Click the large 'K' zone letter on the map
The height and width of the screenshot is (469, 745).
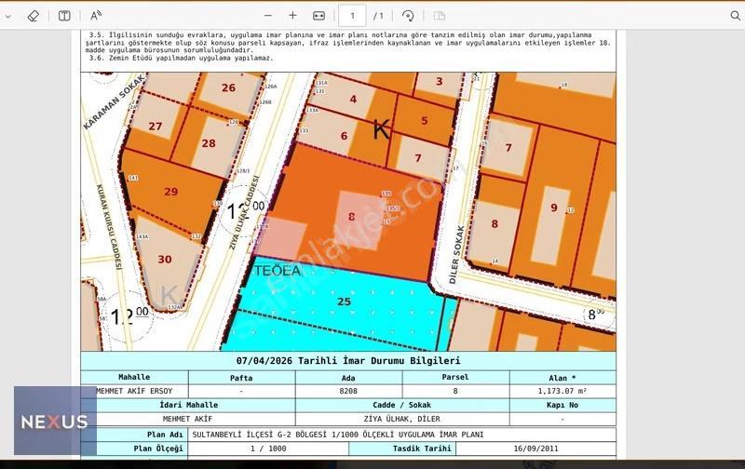point(382,129)
